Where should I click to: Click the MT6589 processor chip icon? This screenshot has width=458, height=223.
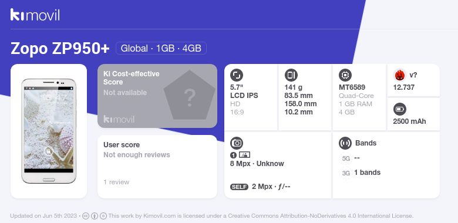pos(345,75)
